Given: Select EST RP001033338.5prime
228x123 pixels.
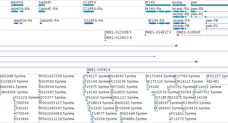Looking at the screenshot, I should coord(57,76).
